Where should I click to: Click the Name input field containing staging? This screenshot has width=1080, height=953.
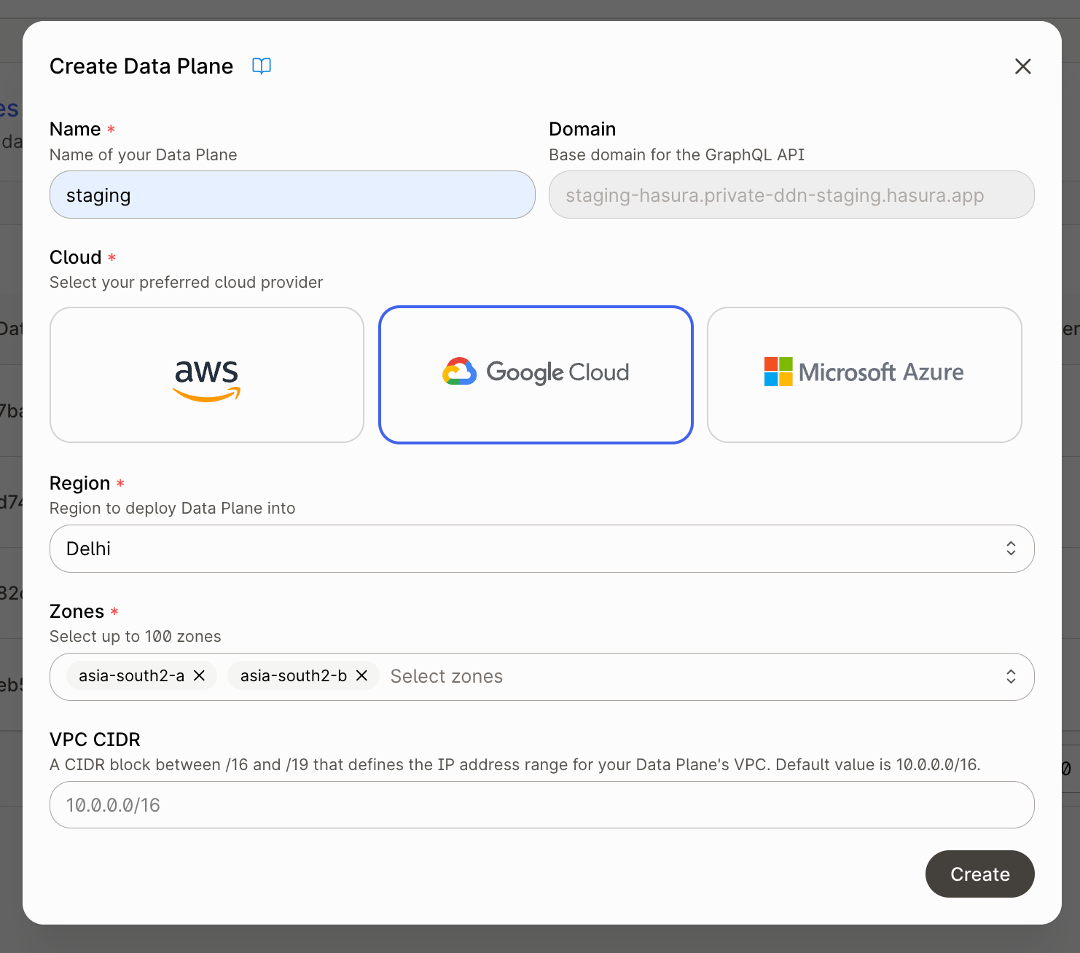(292, 195)
